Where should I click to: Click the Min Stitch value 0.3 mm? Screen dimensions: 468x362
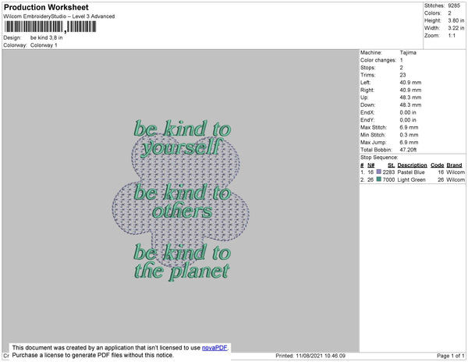click(x=409, y=135)
